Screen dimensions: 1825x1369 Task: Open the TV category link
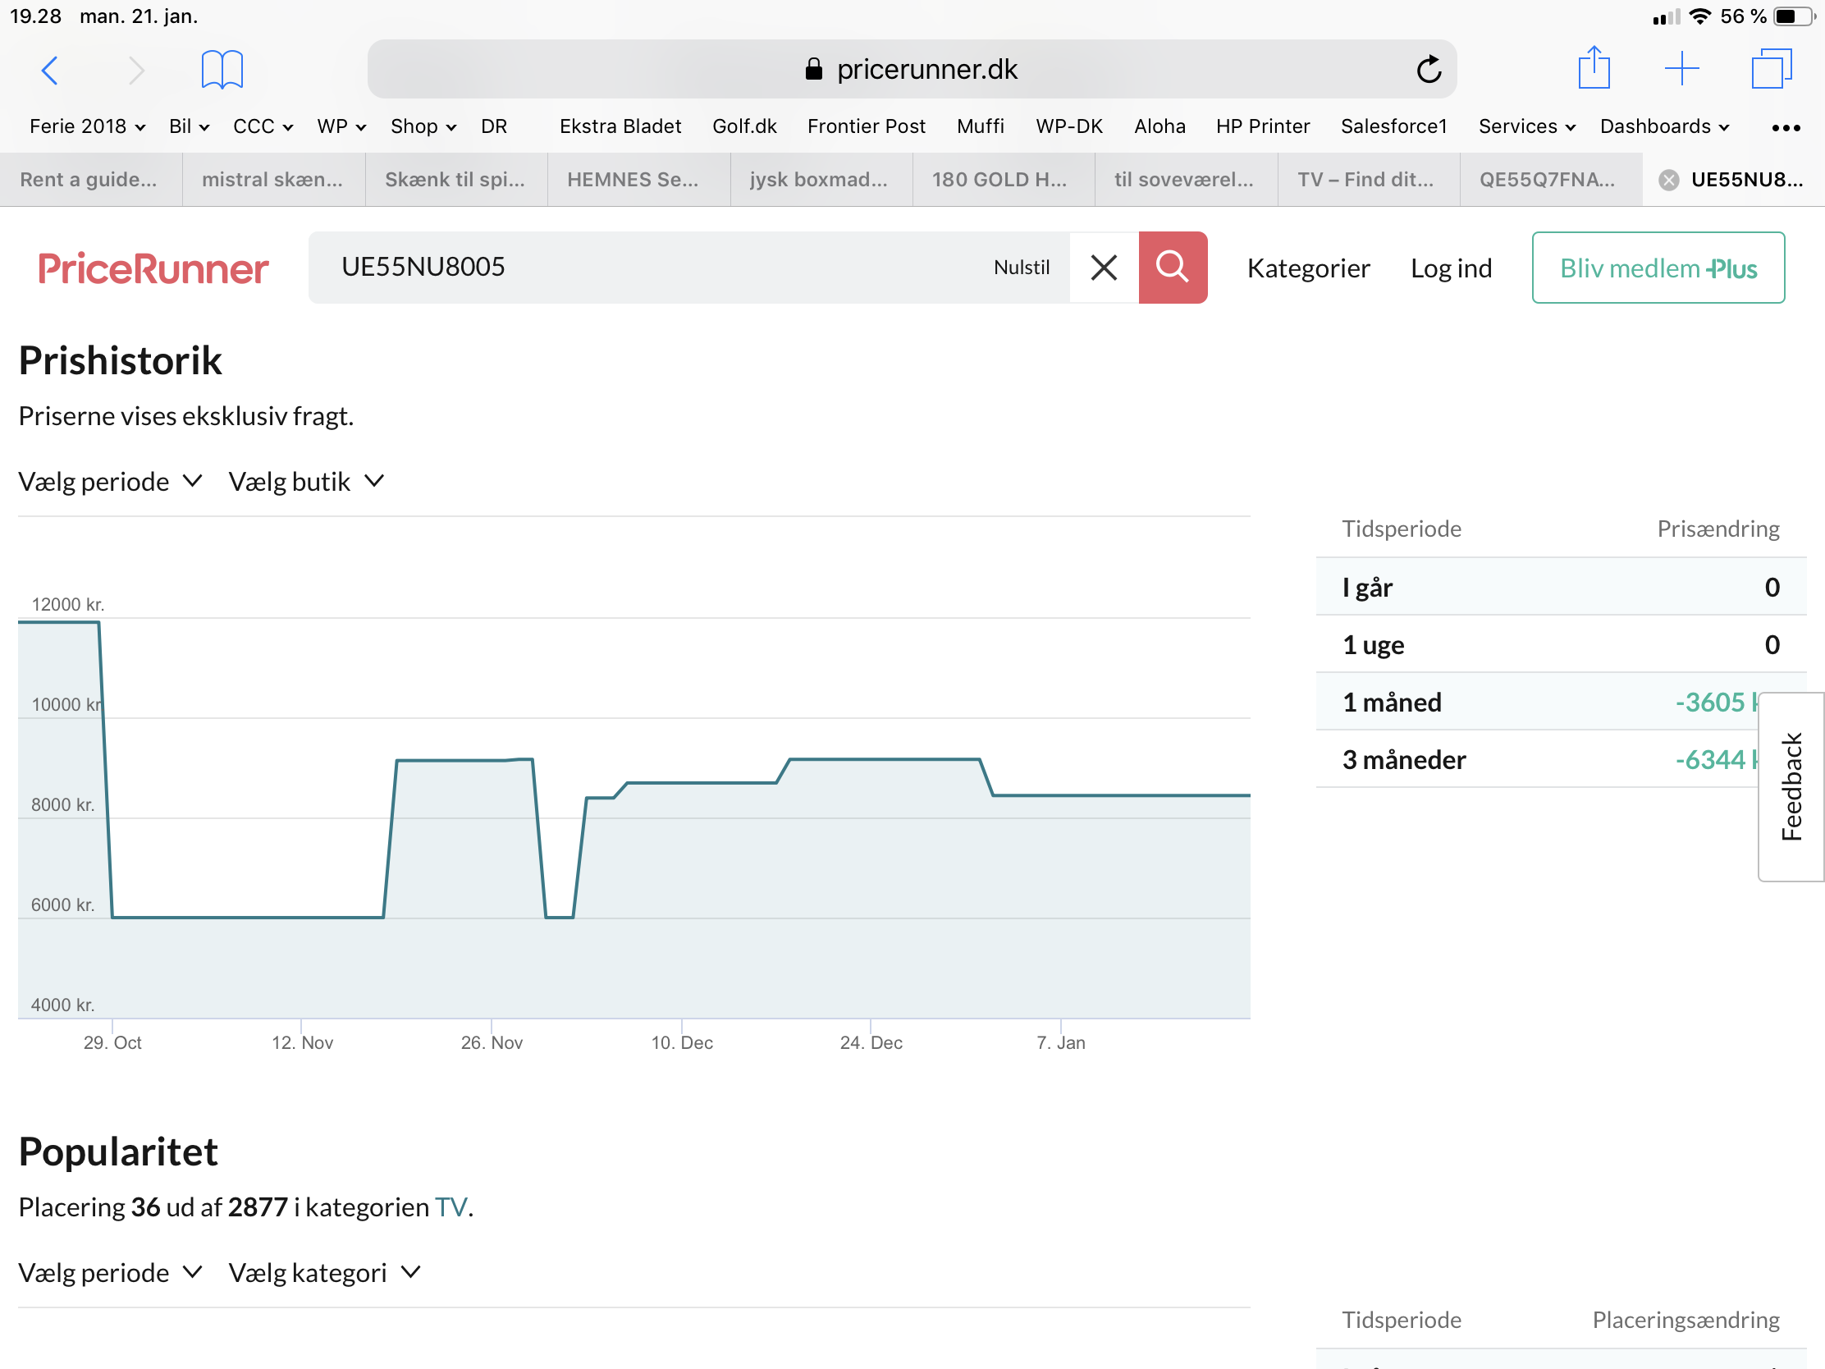point(451,1207)
